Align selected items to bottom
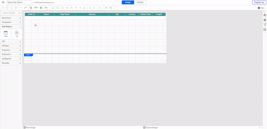This screenshot has width=267, height=129. pos(84,8)
